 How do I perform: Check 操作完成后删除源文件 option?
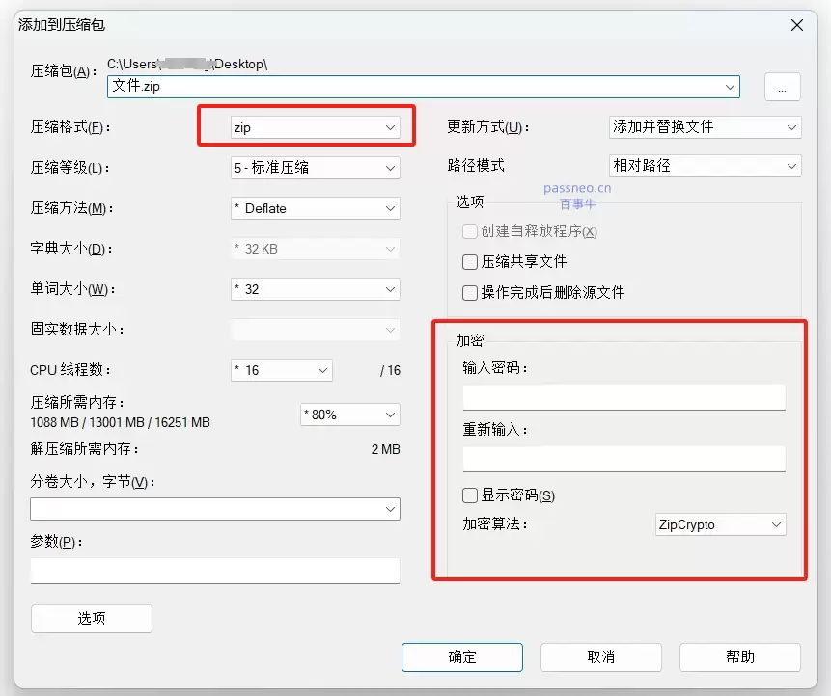(469, 292)
